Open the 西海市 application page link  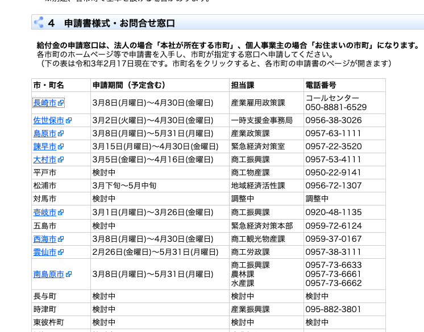pyautogui.click(x=45, y=239)
